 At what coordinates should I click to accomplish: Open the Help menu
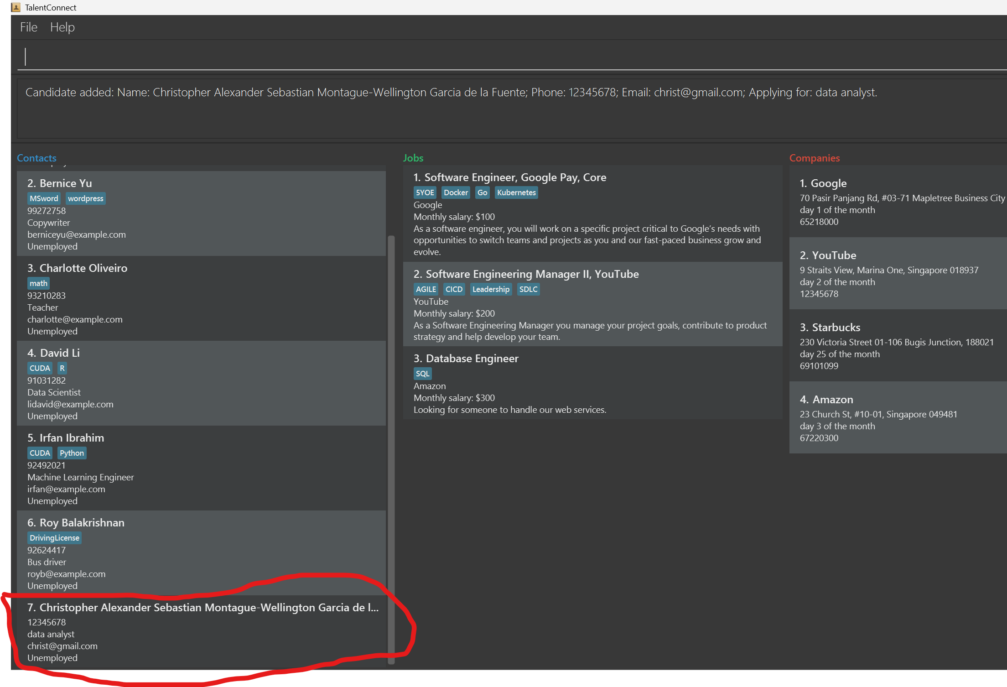[62, 27]
